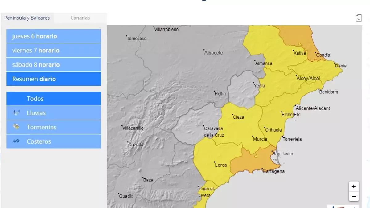Filter warnings by Todos
Viewport: 370px width, 208px height.
pyautogui.click(x=54, y=99)
